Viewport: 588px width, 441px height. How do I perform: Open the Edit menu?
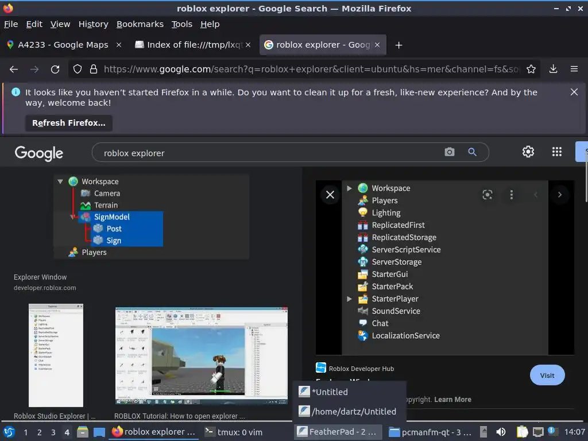tap(34, 24)
